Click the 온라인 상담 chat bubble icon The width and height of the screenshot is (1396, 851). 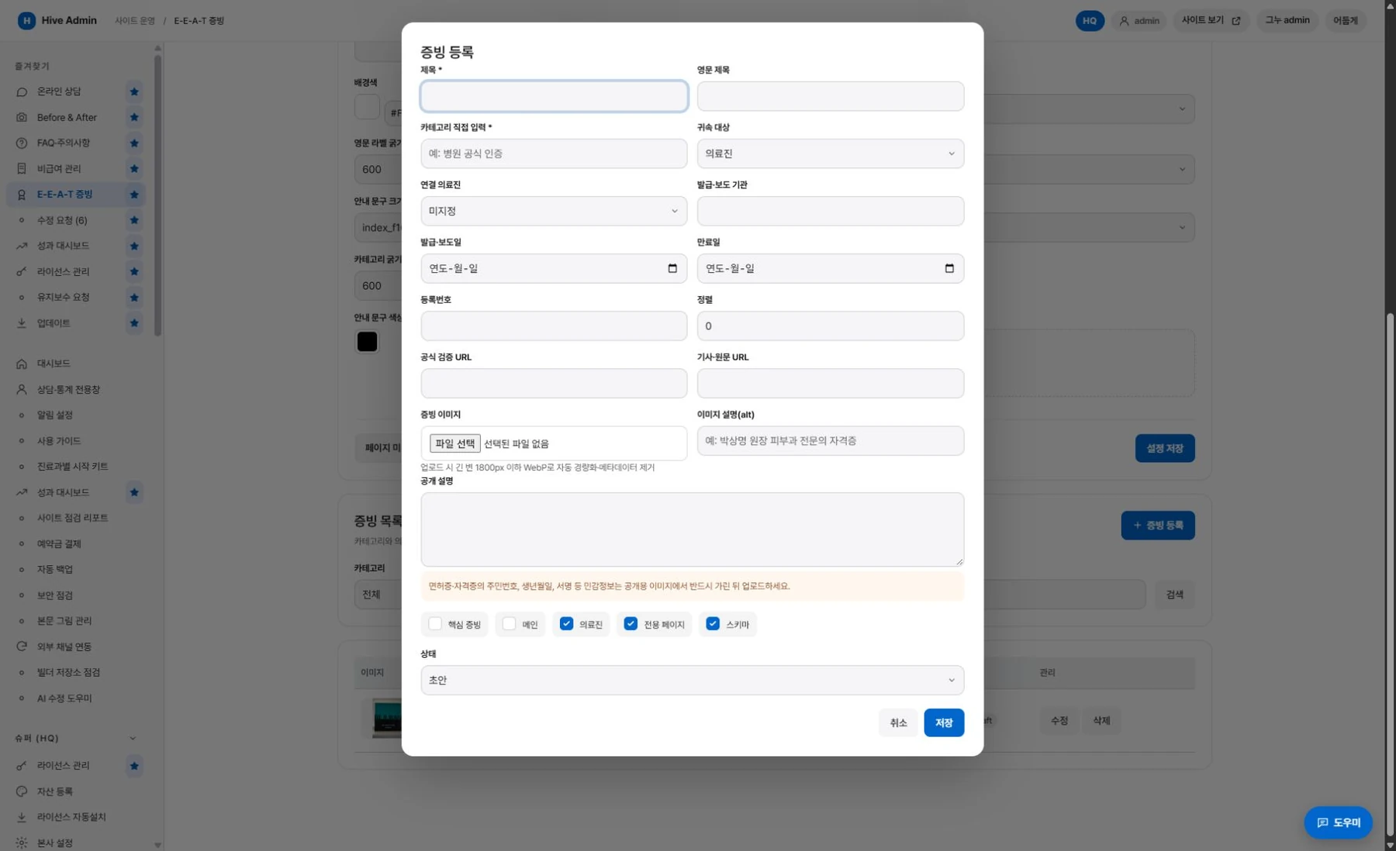[22, 91]
